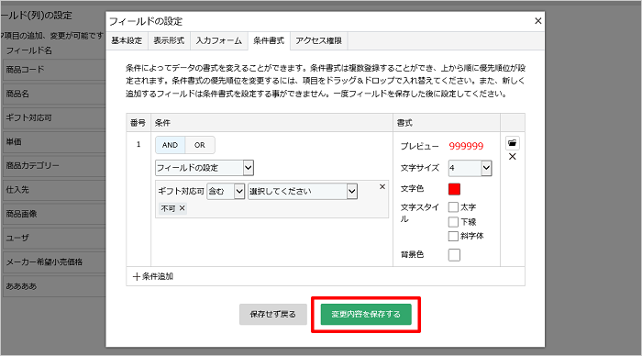Select 商品名 field in background list
The image size is (642, 356).
(53, 94)
